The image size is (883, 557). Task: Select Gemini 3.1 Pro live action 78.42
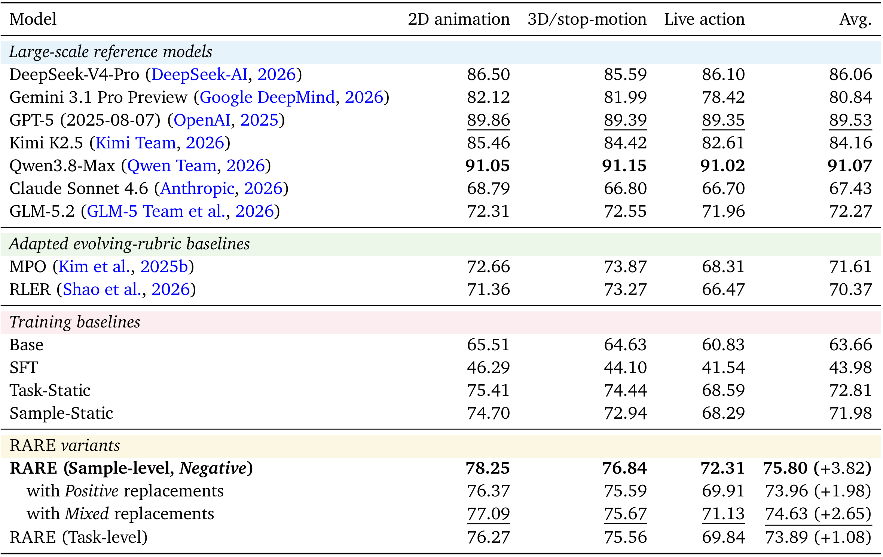tap(723, 98)
